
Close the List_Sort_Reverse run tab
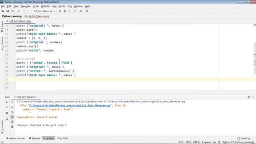point(38,97)
